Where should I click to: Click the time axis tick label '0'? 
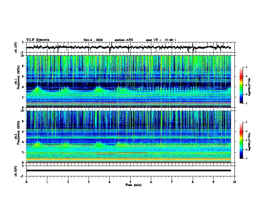(x=26, y=182)
